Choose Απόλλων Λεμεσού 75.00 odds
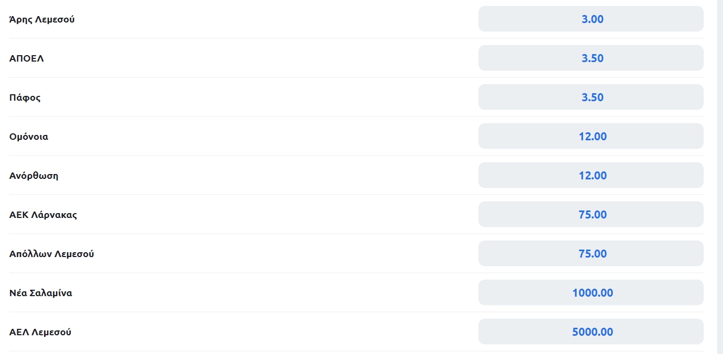 coord(591,254)
